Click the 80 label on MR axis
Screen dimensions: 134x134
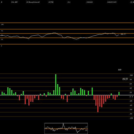(131, 80)
